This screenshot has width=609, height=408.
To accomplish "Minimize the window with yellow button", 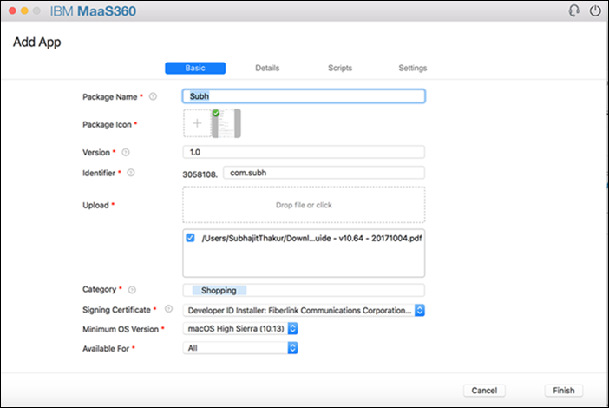I will (x=24, y=11).
